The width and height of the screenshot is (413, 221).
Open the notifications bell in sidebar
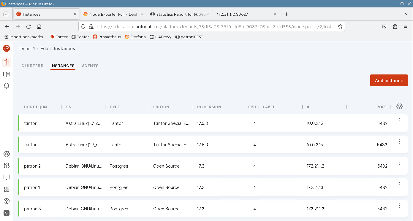point(7,86)
